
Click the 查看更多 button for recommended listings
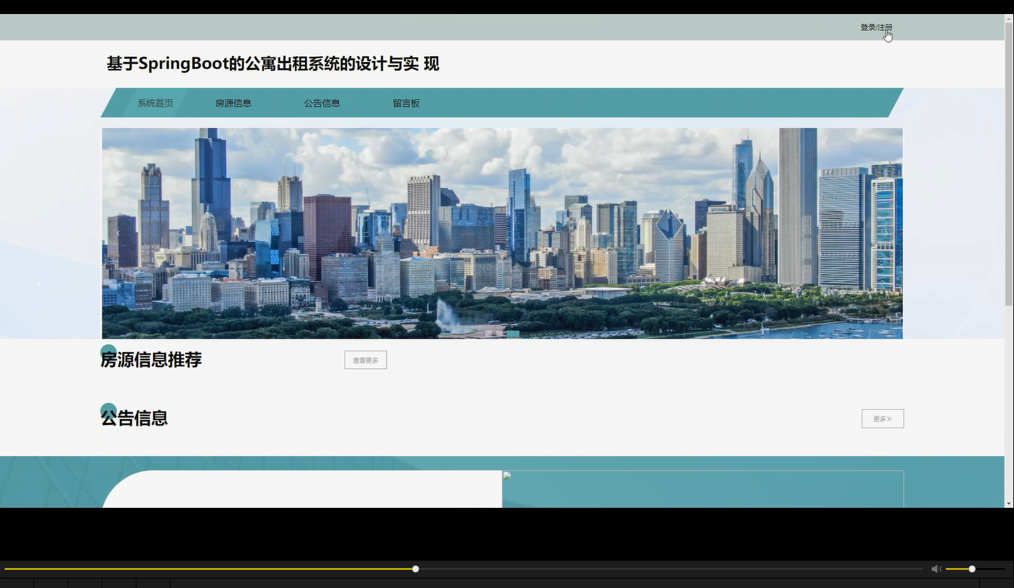tap(365, 359)
